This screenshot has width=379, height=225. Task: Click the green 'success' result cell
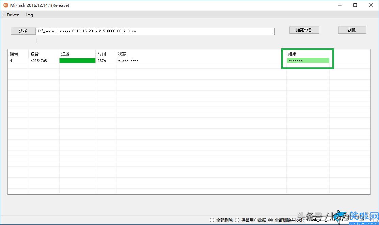coord(308,61)
